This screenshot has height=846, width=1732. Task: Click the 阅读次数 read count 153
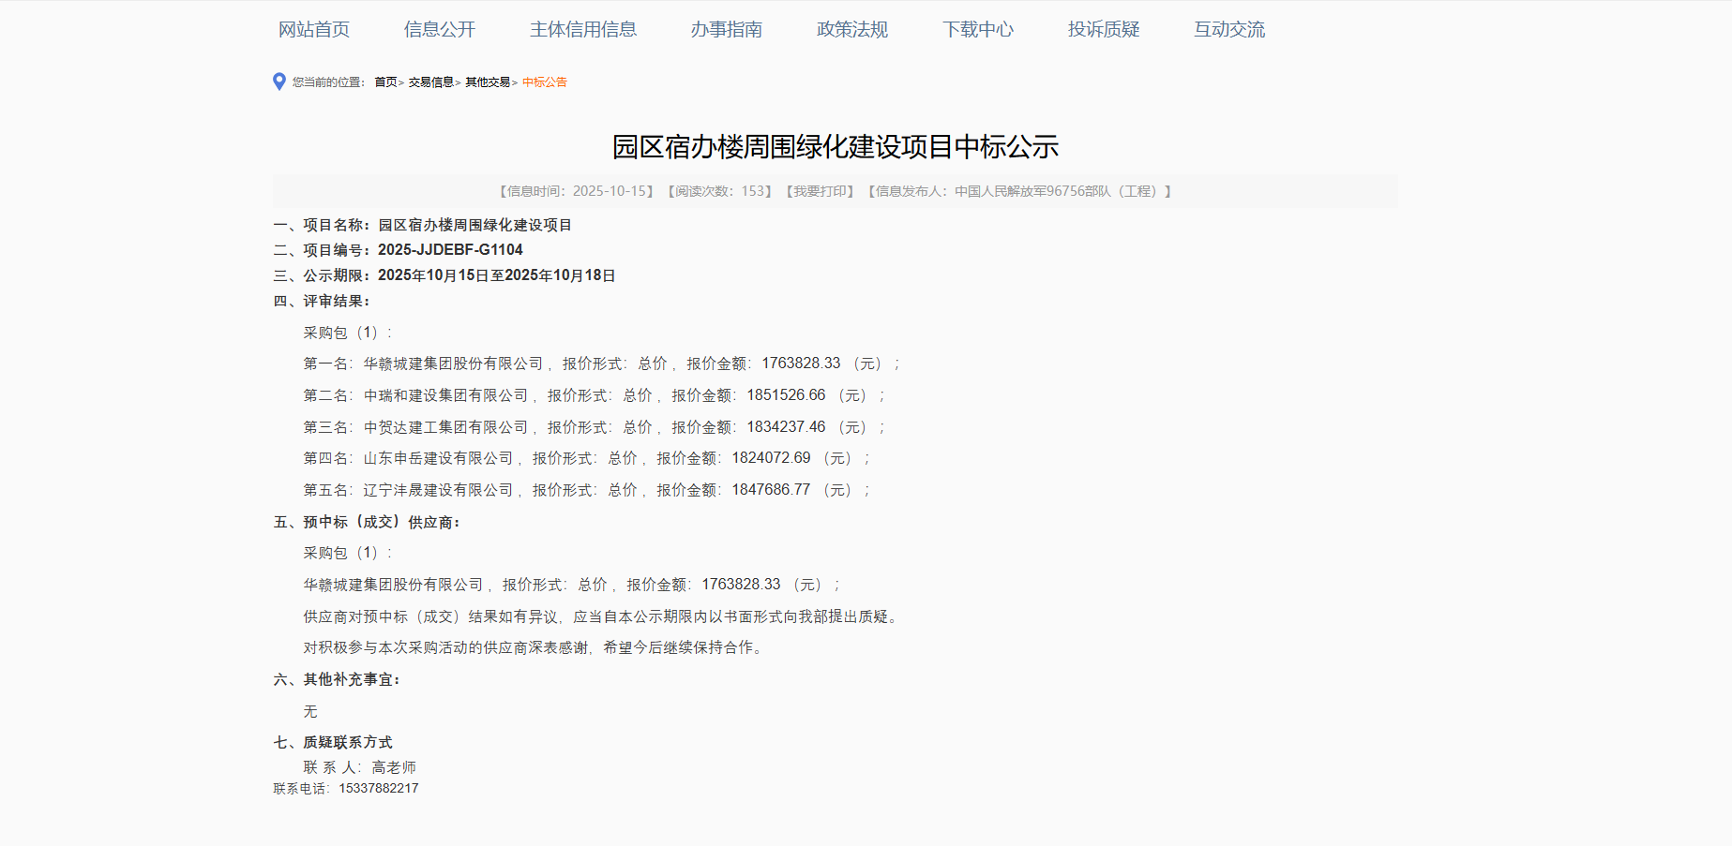click(x=748, y=190)
